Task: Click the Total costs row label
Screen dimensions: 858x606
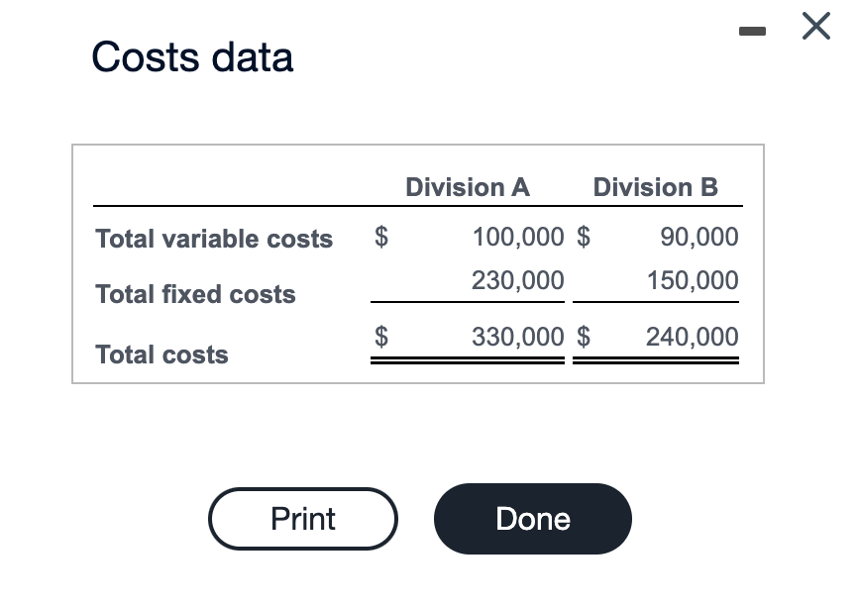Action: click(x=161, y=354)
